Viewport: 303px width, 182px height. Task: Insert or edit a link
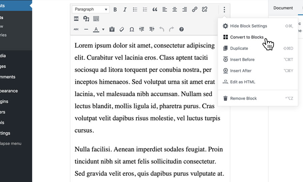pos(195,9)
